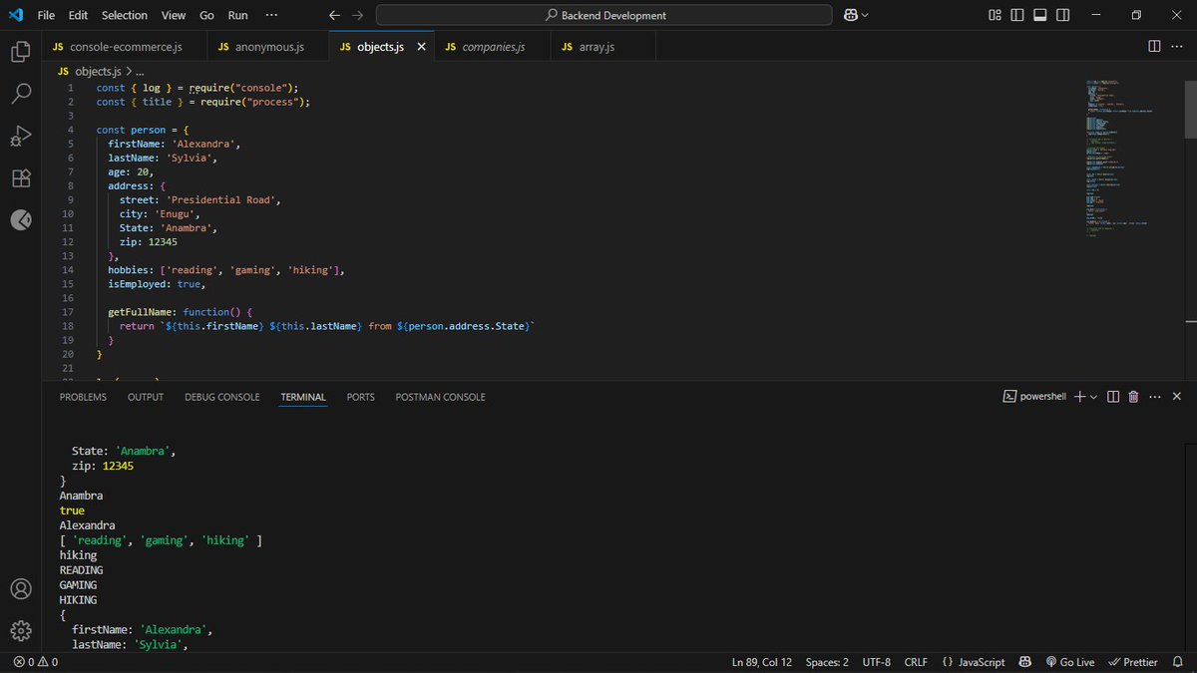
Task: Open the Run menu
Action: (237, 15)
